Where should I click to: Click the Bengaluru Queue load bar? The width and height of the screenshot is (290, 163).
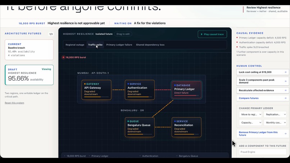[x=140, y=134]
